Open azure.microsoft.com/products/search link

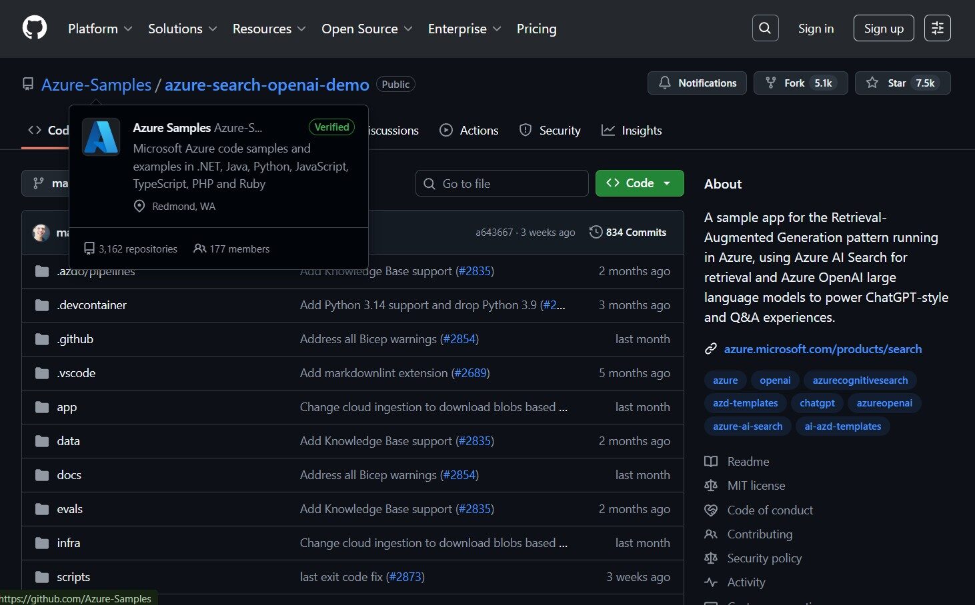[x=822, y=349]
